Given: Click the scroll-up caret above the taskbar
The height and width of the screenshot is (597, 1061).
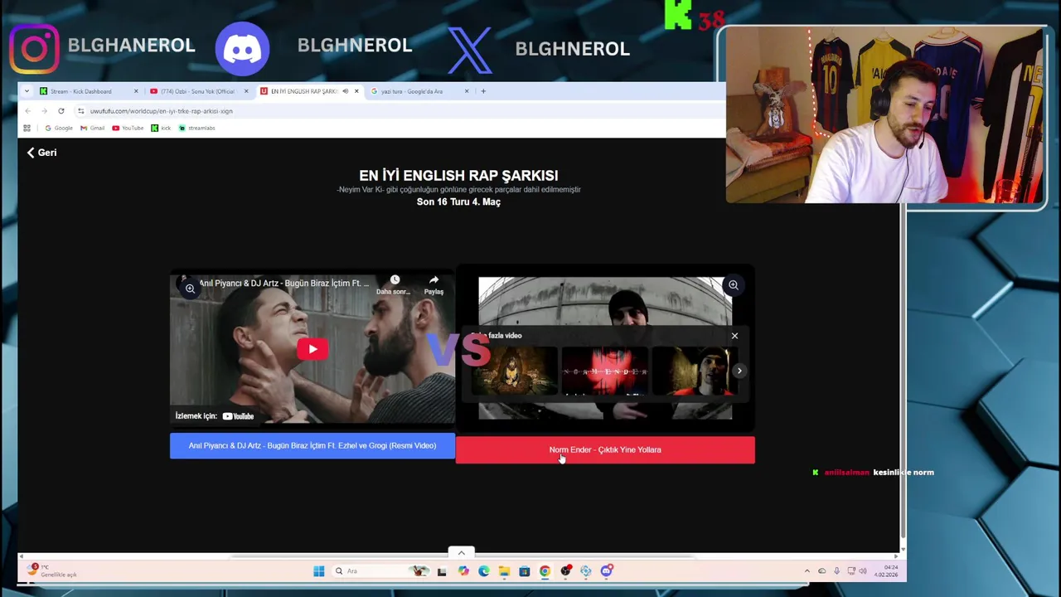Looking at the screenshot, I should [462, 552].
